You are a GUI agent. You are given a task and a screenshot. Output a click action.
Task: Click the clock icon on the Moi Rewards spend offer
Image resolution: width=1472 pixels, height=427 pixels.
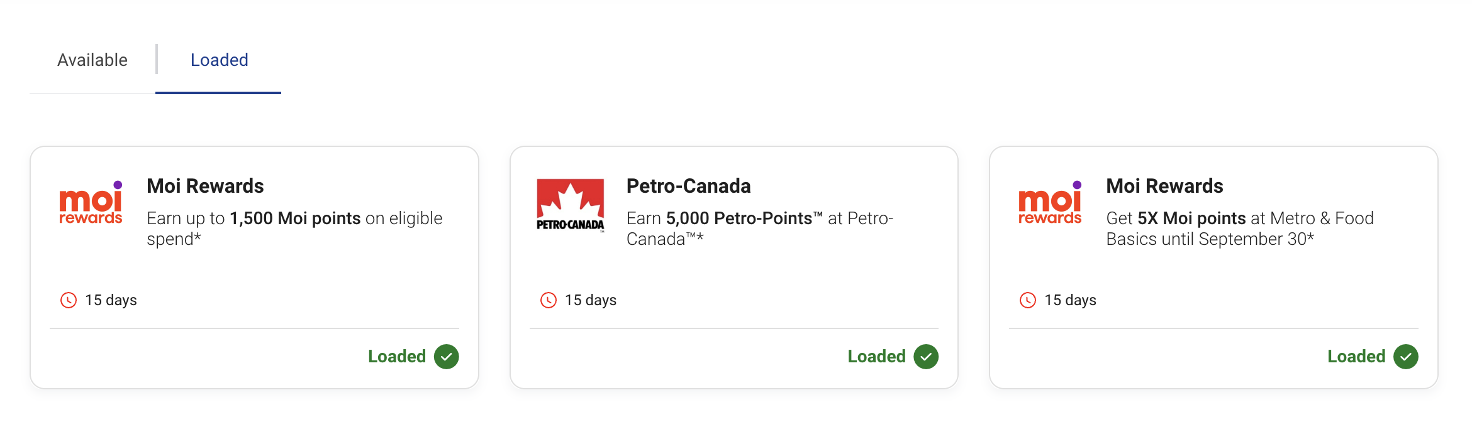pos(69,300)
